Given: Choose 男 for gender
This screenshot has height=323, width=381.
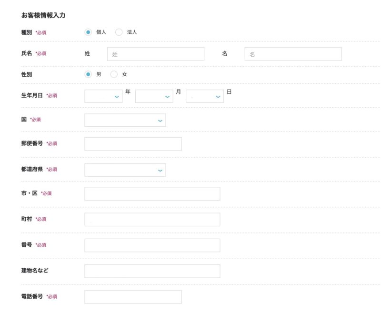Looking at the screenshot, I should pos(88,74).
